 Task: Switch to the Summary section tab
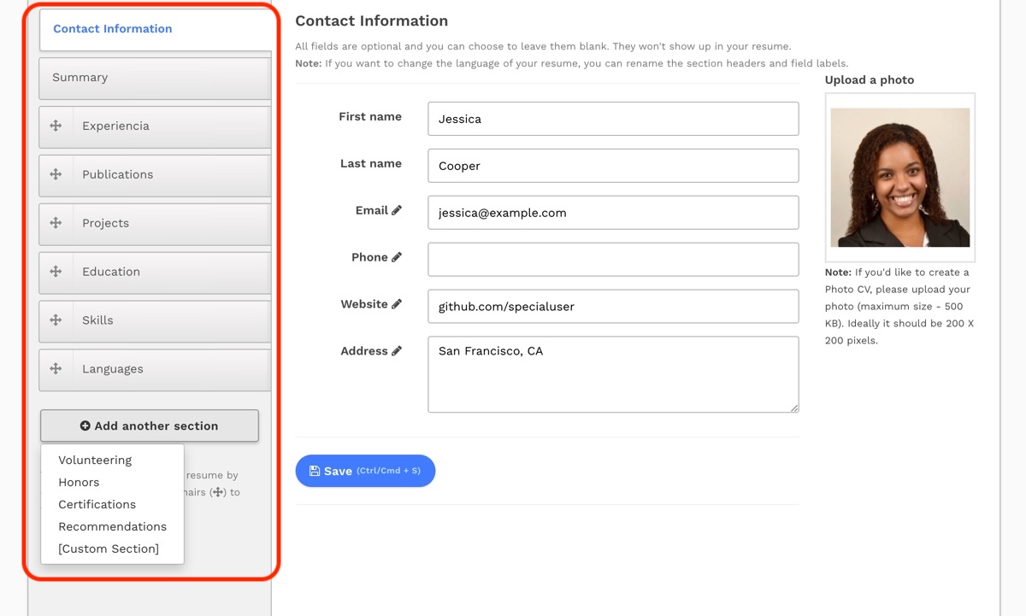pos(155,78)
